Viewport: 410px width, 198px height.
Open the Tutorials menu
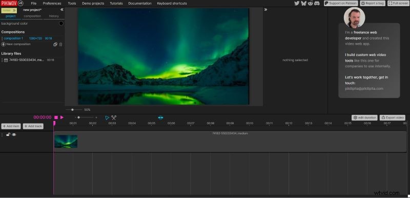tap(116, 4)
